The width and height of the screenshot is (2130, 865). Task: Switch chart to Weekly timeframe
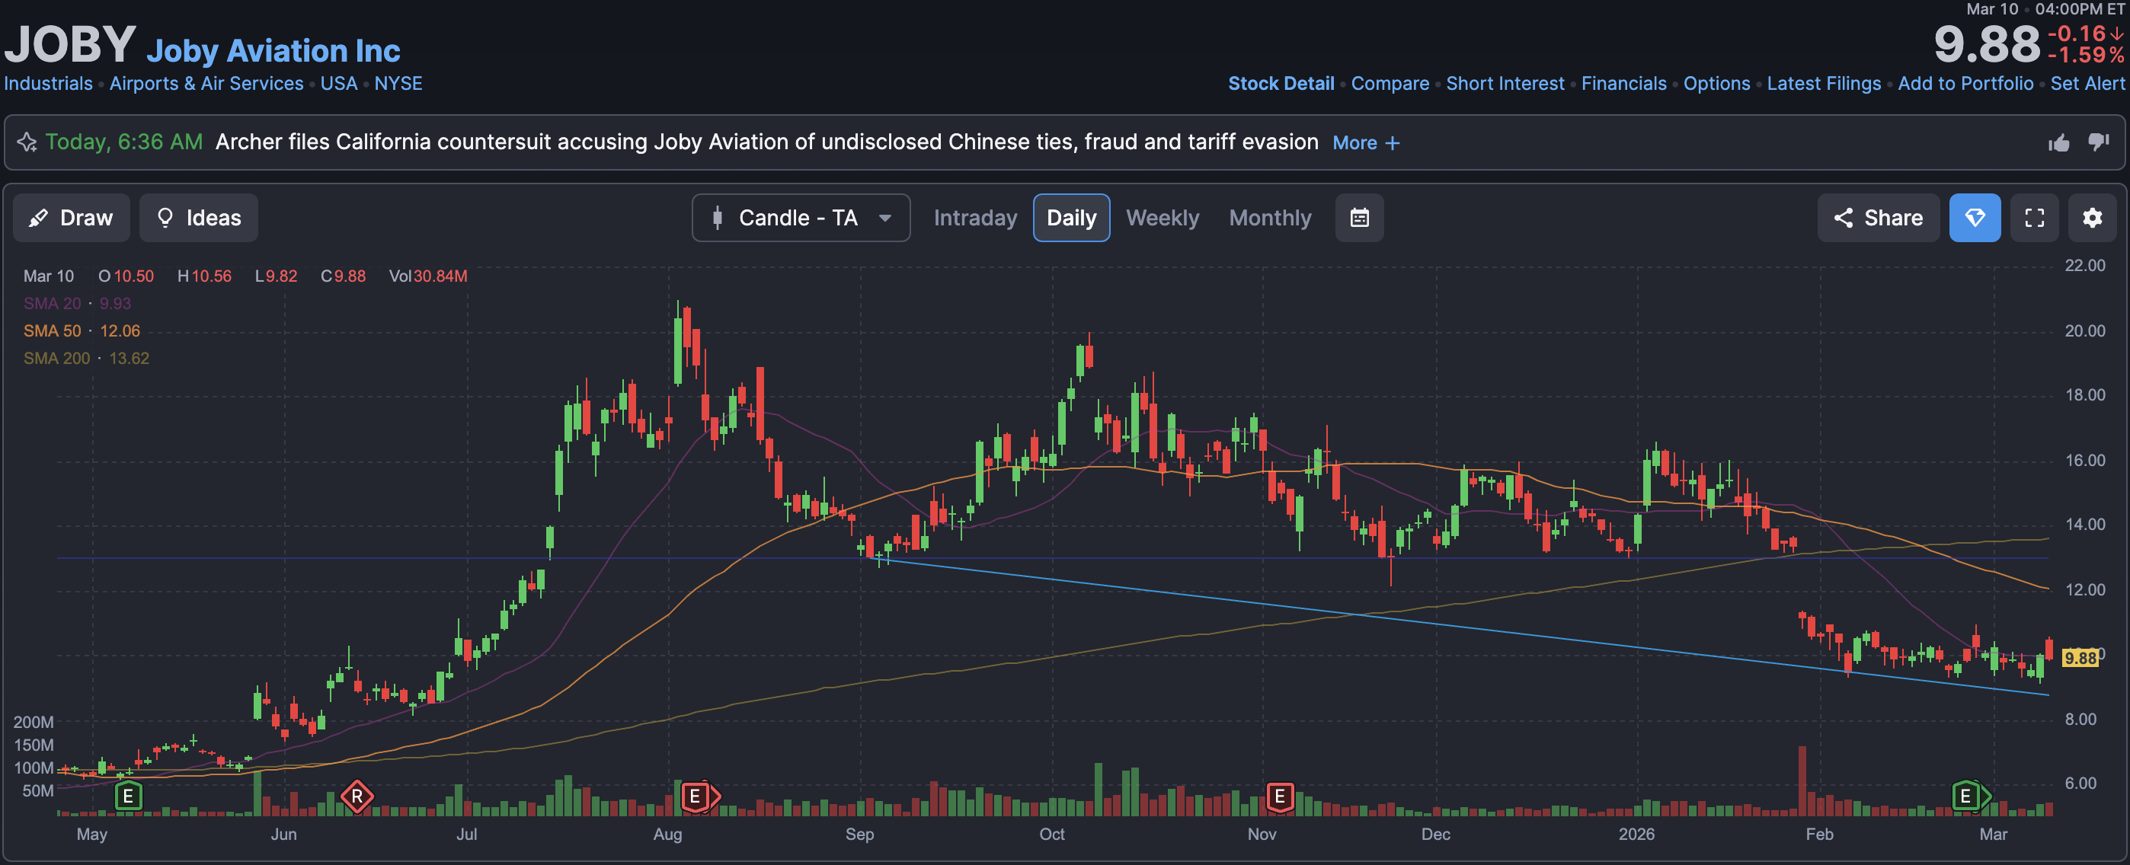(1162, 218)
